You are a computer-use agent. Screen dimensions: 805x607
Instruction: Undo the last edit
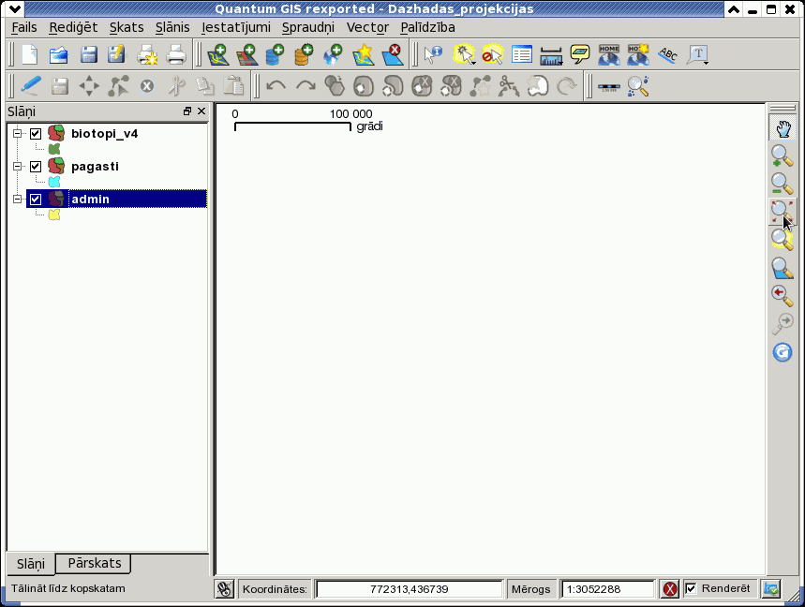click(276, 85)
